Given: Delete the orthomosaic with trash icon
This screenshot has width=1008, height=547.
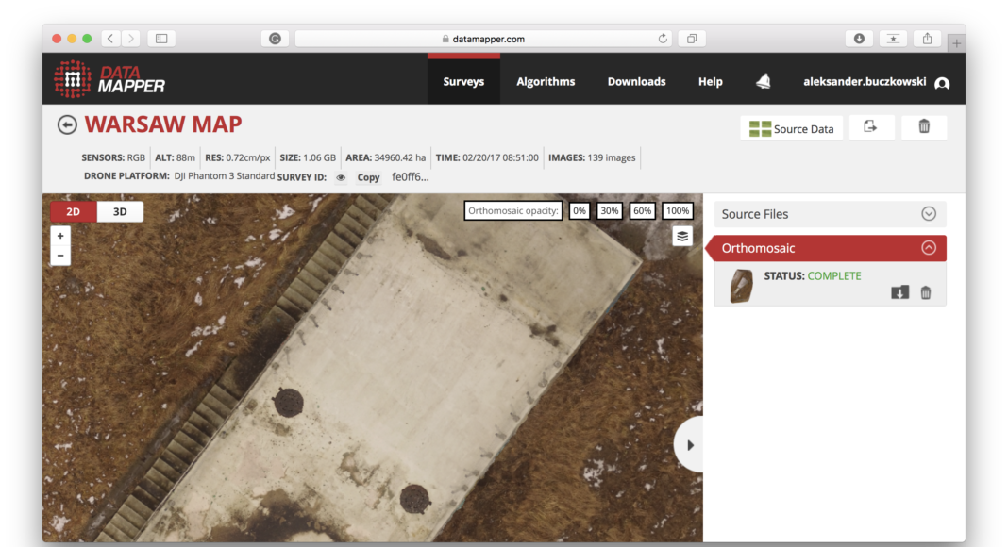Looking at the screenshot, I should click(x=925, y=292).
